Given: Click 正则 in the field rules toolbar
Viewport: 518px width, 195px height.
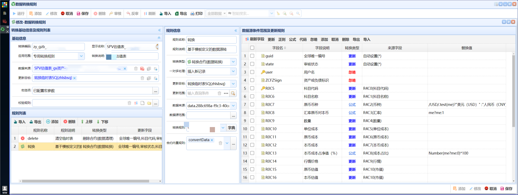Looking at the screenshot, I should 282,39.
